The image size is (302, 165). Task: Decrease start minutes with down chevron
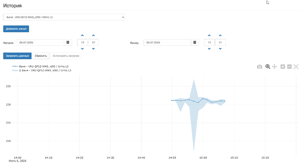point(93,49)
